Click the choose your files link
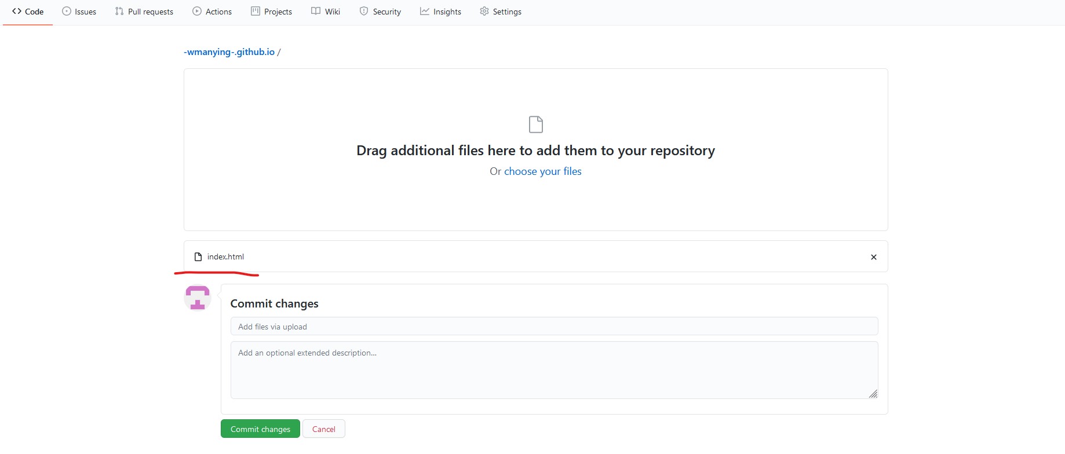The width and height of the screenshot is (1065, 454). [x=543, y=171]
